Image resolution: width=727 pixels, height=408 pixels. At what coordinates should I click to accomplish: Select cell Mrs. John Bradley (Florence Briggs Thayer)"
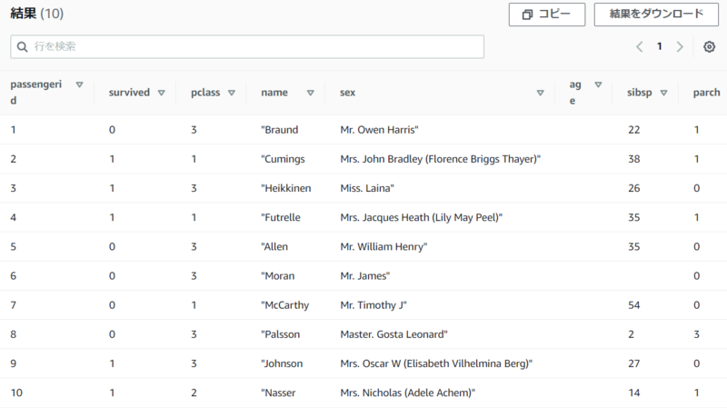click(441, 159)
